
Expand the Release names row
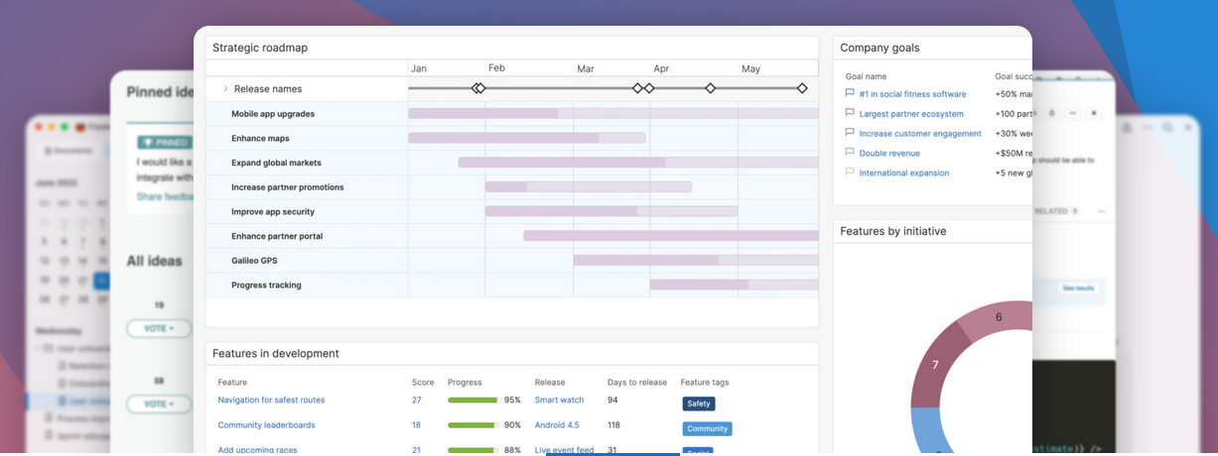[225, 89]
